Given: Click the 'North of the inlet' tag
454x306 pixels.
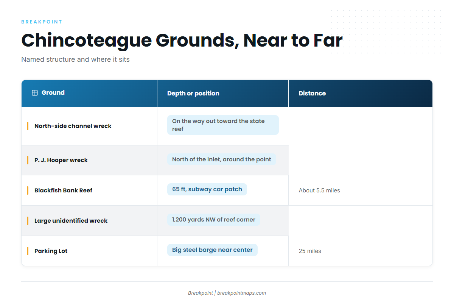Looking at the screenshot, I should coord(222,159).
